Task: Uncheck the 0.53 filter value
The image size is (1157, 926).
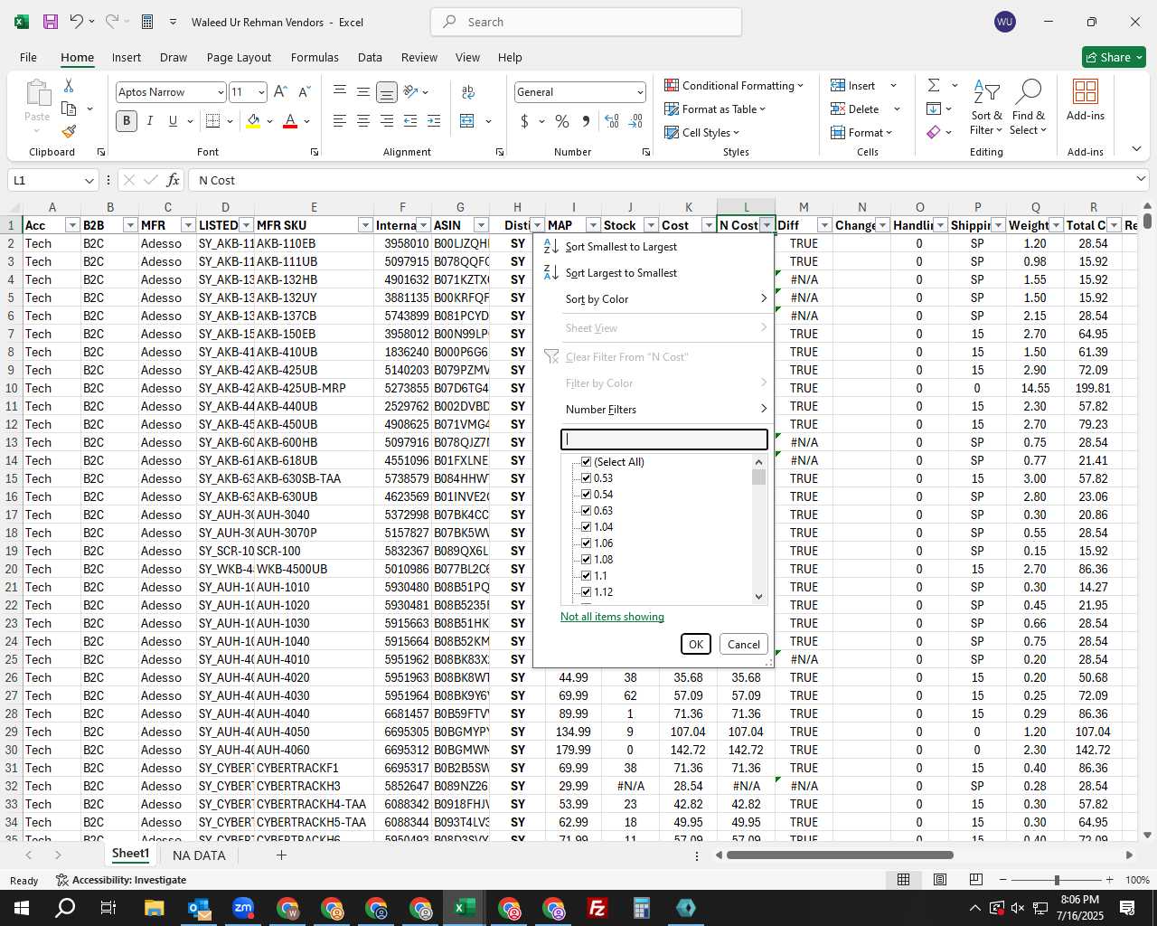Action: tap(586, 478)
